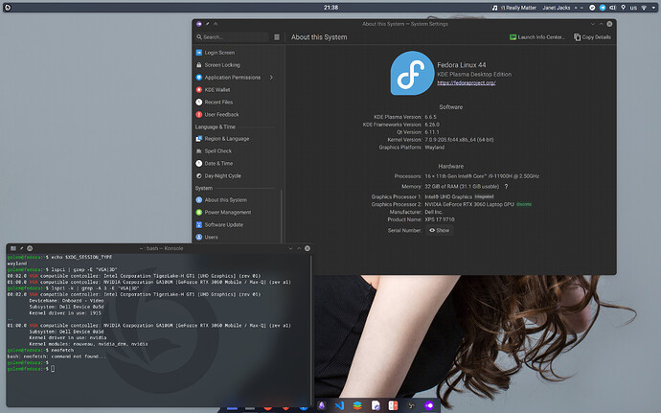
Task: Click the KDE Plasma Version value 6.6.5
Action: (x=430, y=117)
